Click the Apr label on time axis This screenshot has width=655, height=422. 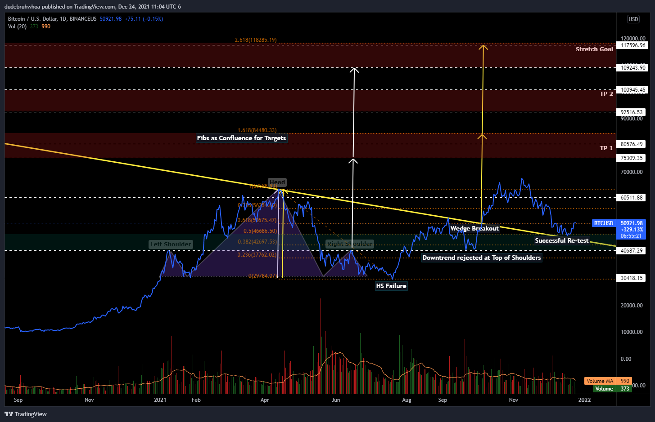point(265,400)
